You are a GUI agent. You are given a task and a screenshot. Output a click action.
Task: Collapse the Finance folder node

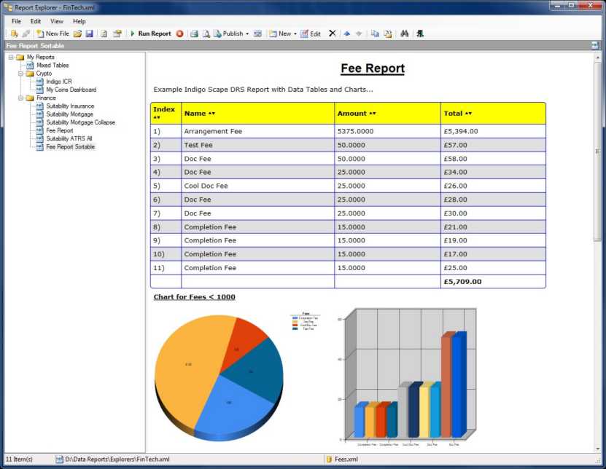click(21, 98)
